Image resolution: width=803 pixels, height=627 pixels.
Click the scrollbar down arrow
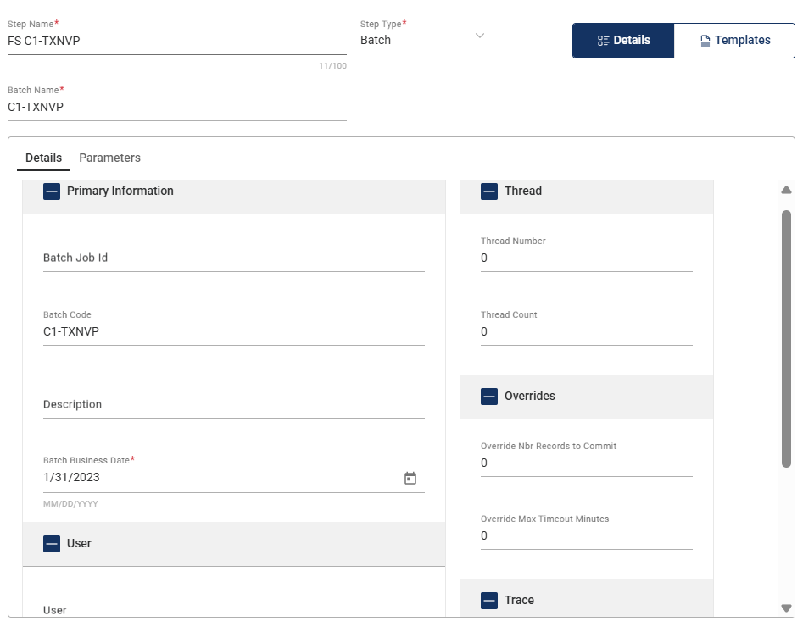point(786,608)
